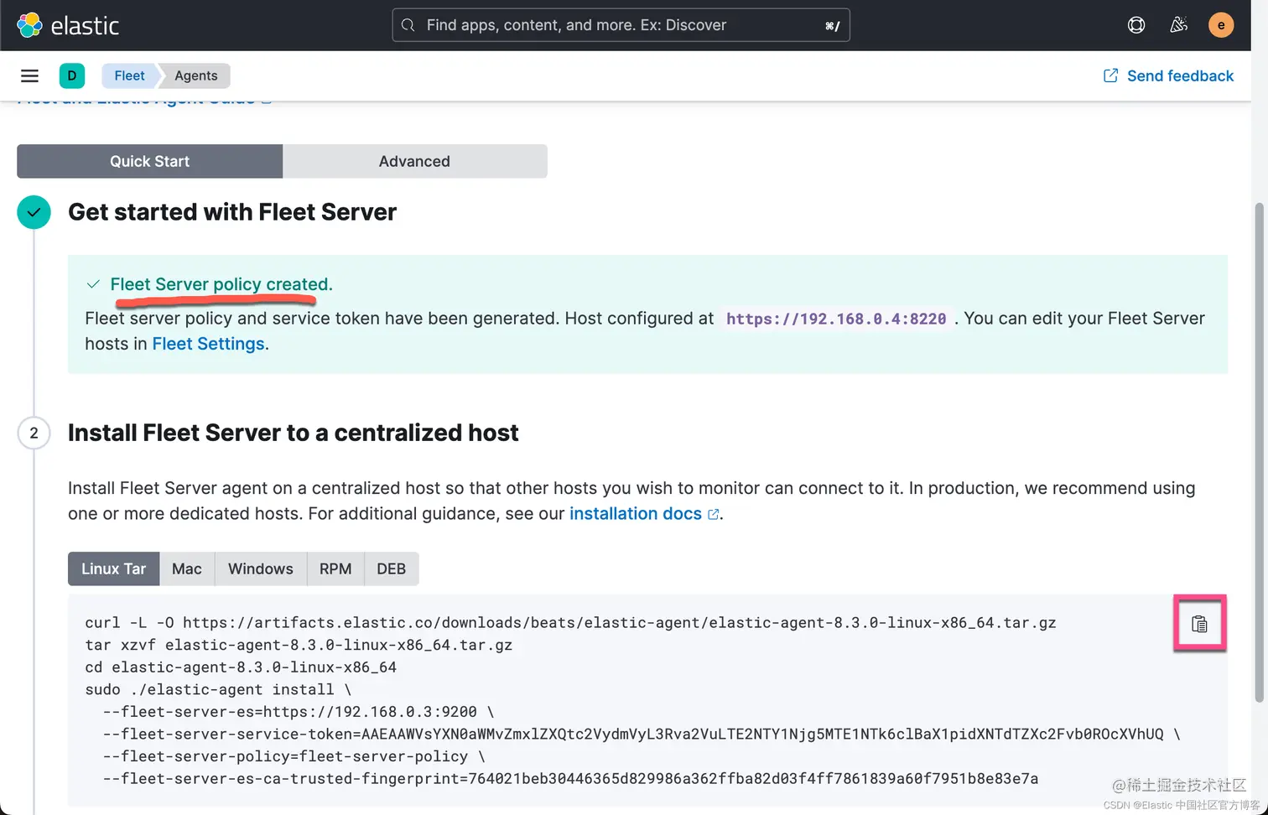Click the Elastic logo

point(68,25)
